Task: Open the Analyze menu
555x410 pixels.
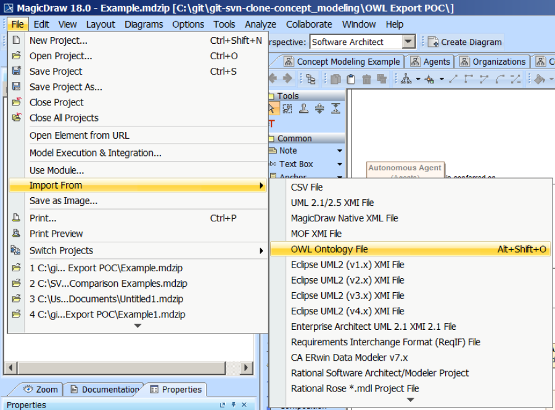Action: [x=260, y=25]
